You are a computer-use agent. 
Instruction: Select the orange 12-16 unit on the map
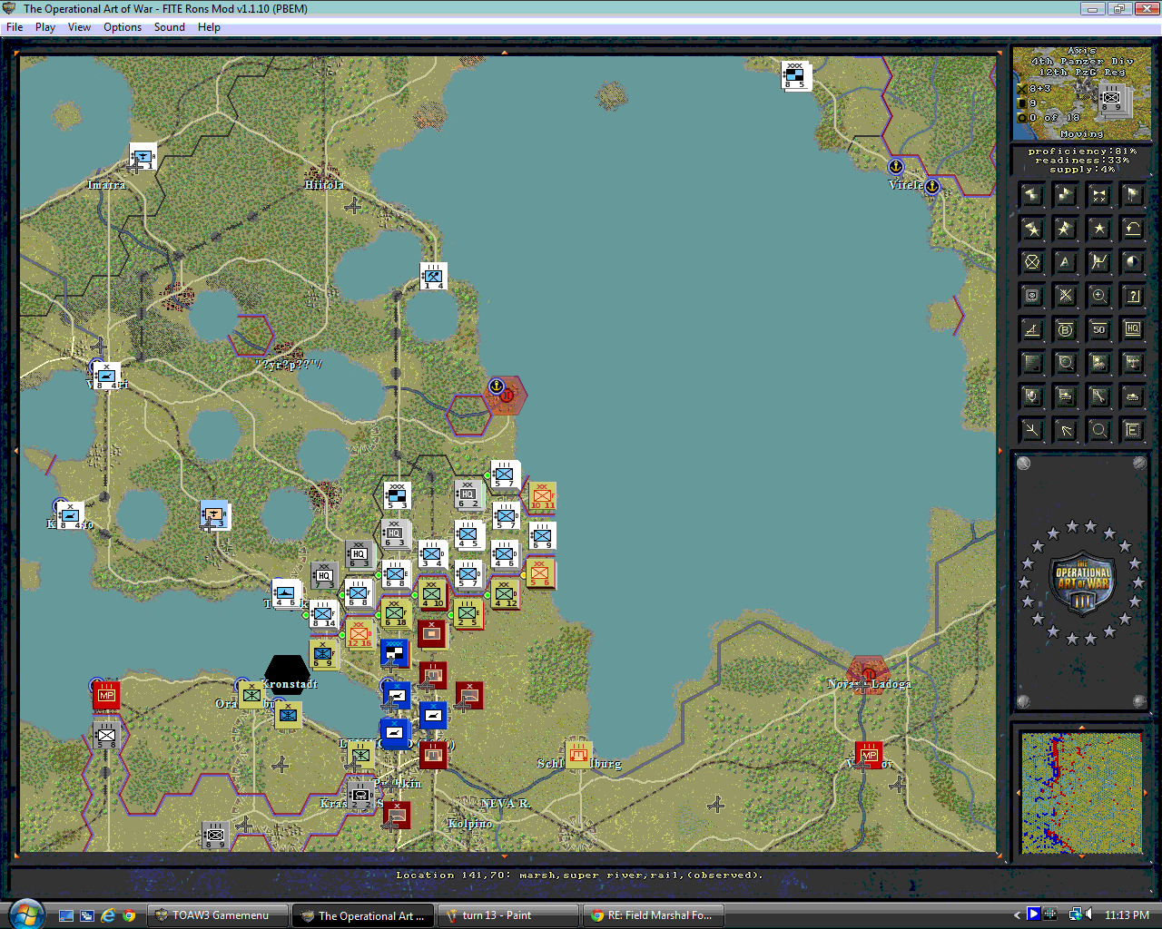pos(360,633)
